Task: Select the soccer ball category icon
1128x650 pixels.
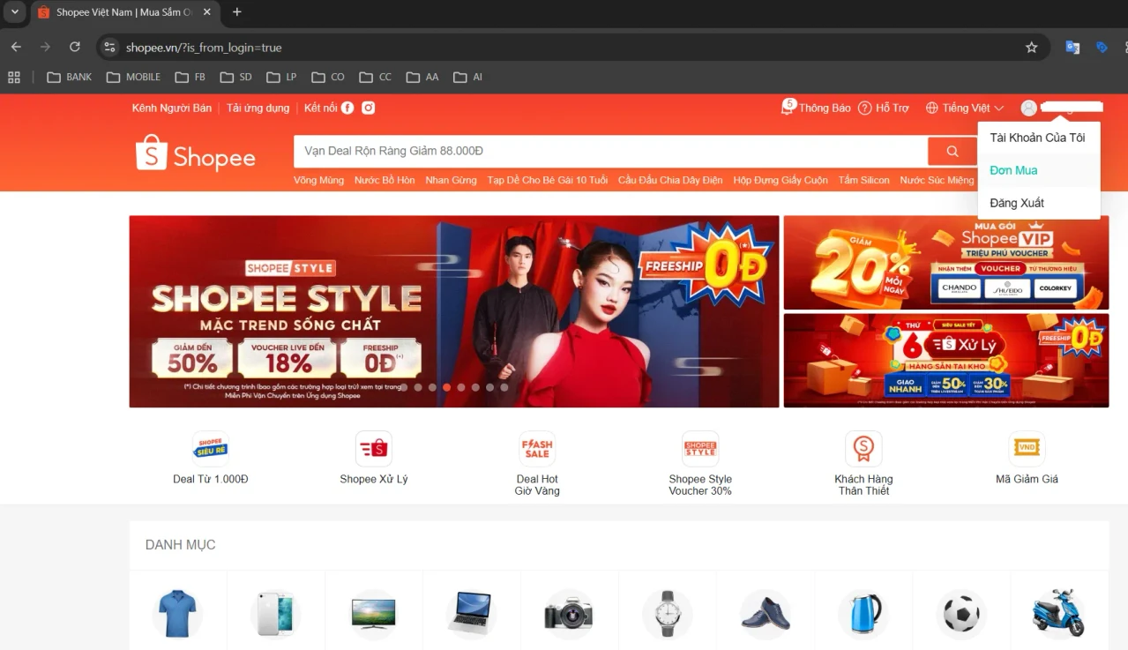Action: coord(961,613)
